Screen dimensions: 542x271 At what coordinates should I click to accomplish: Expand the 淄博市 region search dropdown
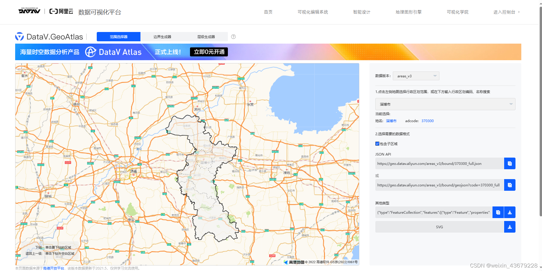(445, 104)
